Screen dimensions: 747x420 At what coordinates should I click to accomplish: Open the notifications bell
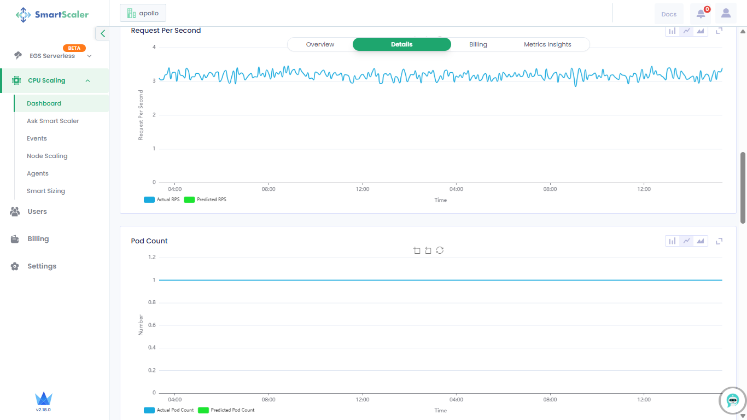(701, 14)
